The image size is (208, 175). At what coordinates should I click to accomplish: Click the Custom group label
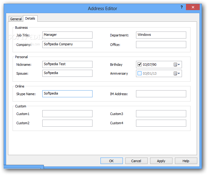click(x=21, y=106)
